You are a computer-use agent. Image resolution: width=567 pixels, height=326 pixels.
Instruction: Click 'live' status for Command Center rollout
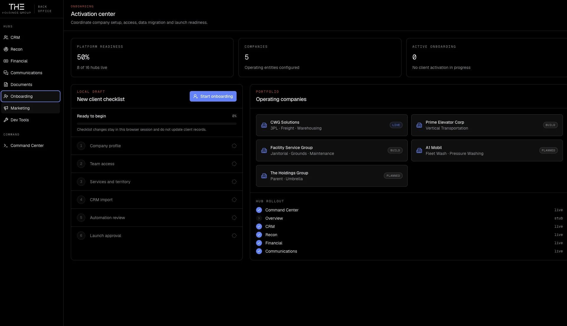(558, 210)
